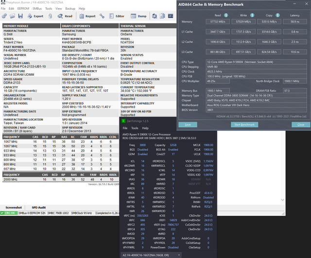
Task: Open the File menu in Thaiphoon Burner
Action: [x=3, y=9]
